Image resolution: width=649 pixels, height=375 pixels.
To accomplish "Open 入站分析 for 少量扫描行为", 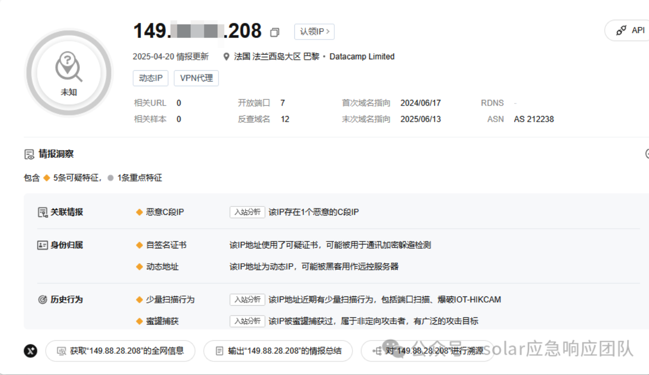I will 247,300.
